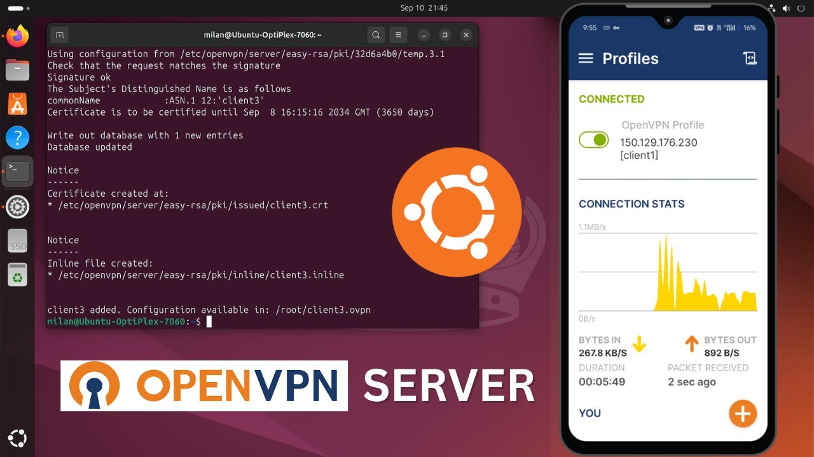Image resolution: width=814 pixels, height=457 pixels.
Task: Open Firefox from the Ubuntu dock
Action: [18, 35]
